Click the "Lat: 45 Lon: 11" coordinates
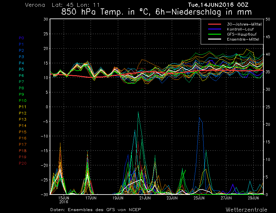The width and height of the screenshot is (276, 213). pos(76,5)
